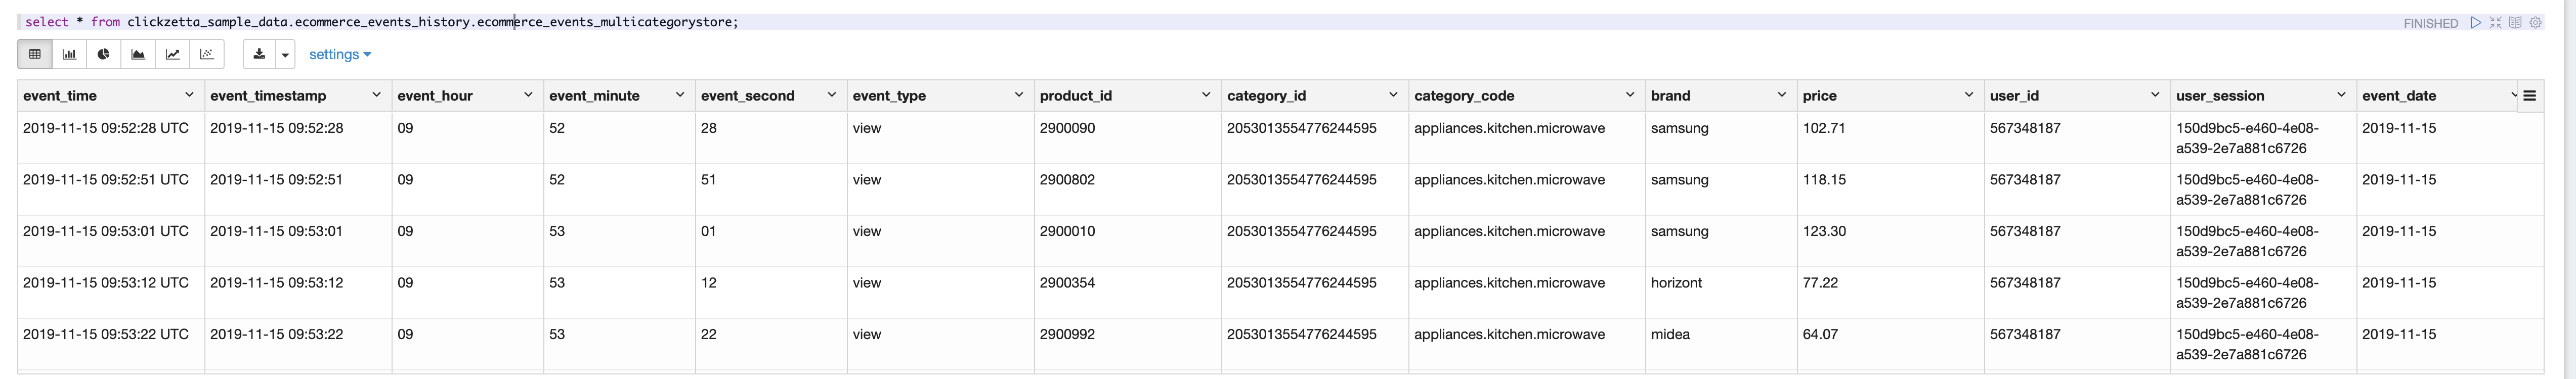Open the table grid hamburger menu
This screenshot has height=379, width=2576.
[x=2529, y=96]
